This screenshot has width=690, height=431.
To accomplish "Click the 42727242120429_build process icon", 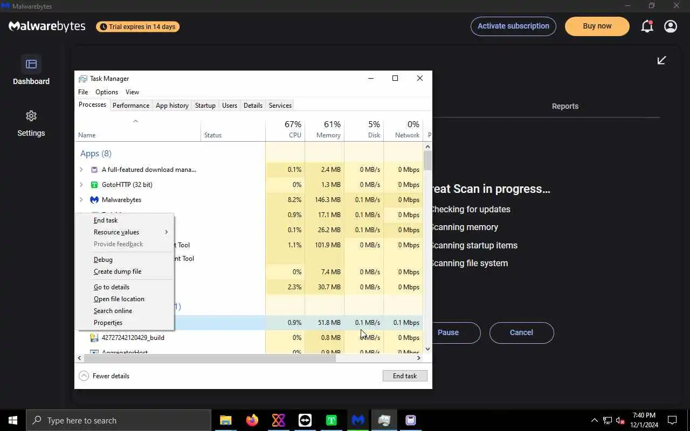I will tap(94, 338).
